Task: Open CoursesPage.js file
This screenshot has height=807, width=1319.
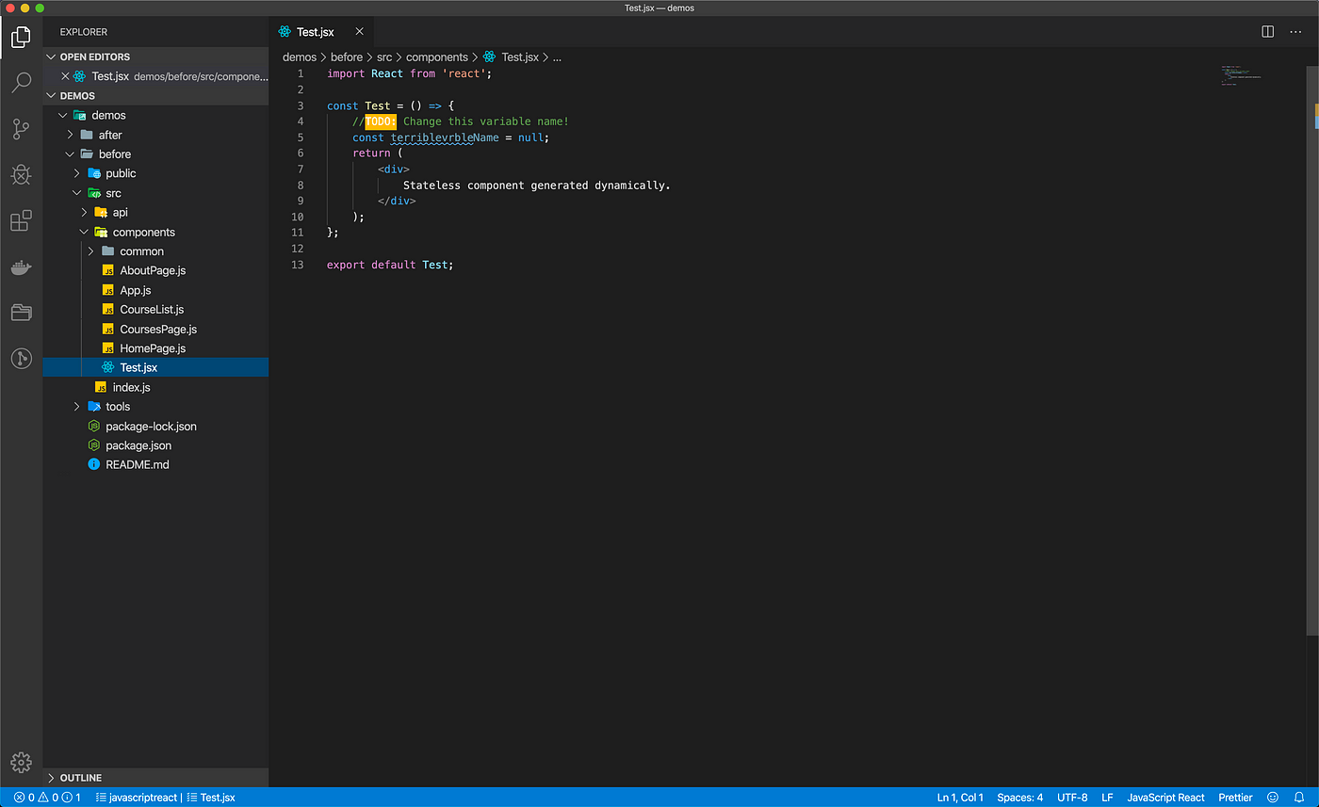Action: tap(155, 329)
